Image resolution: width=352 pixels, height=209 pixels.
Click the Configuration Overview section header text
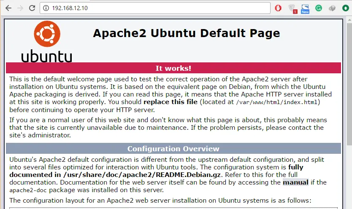click(x=173, y=149)
